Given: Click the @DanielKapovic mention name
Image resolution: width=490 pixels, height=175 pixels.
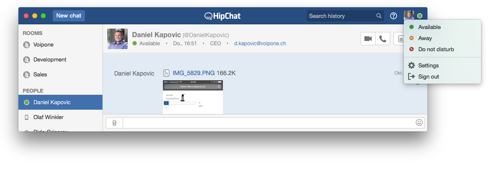Looking at the screenshot, I should [206, 35].
